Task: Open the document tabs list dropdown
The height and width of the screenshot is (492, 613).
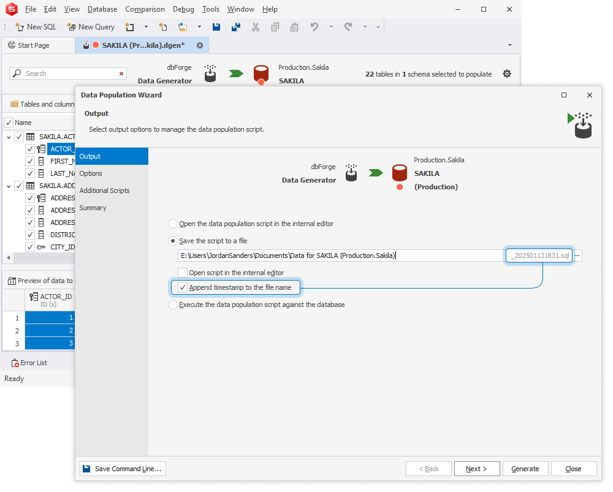Action: click(510, 45)
